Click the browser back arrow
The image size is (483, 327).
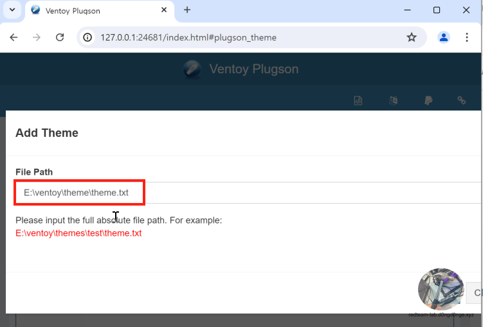[14, 37]
